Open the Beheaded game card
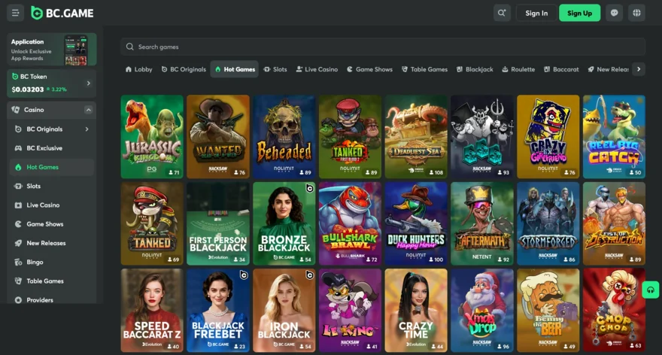Viewport: 662px width, 355px height. click(x=284, y=137)
